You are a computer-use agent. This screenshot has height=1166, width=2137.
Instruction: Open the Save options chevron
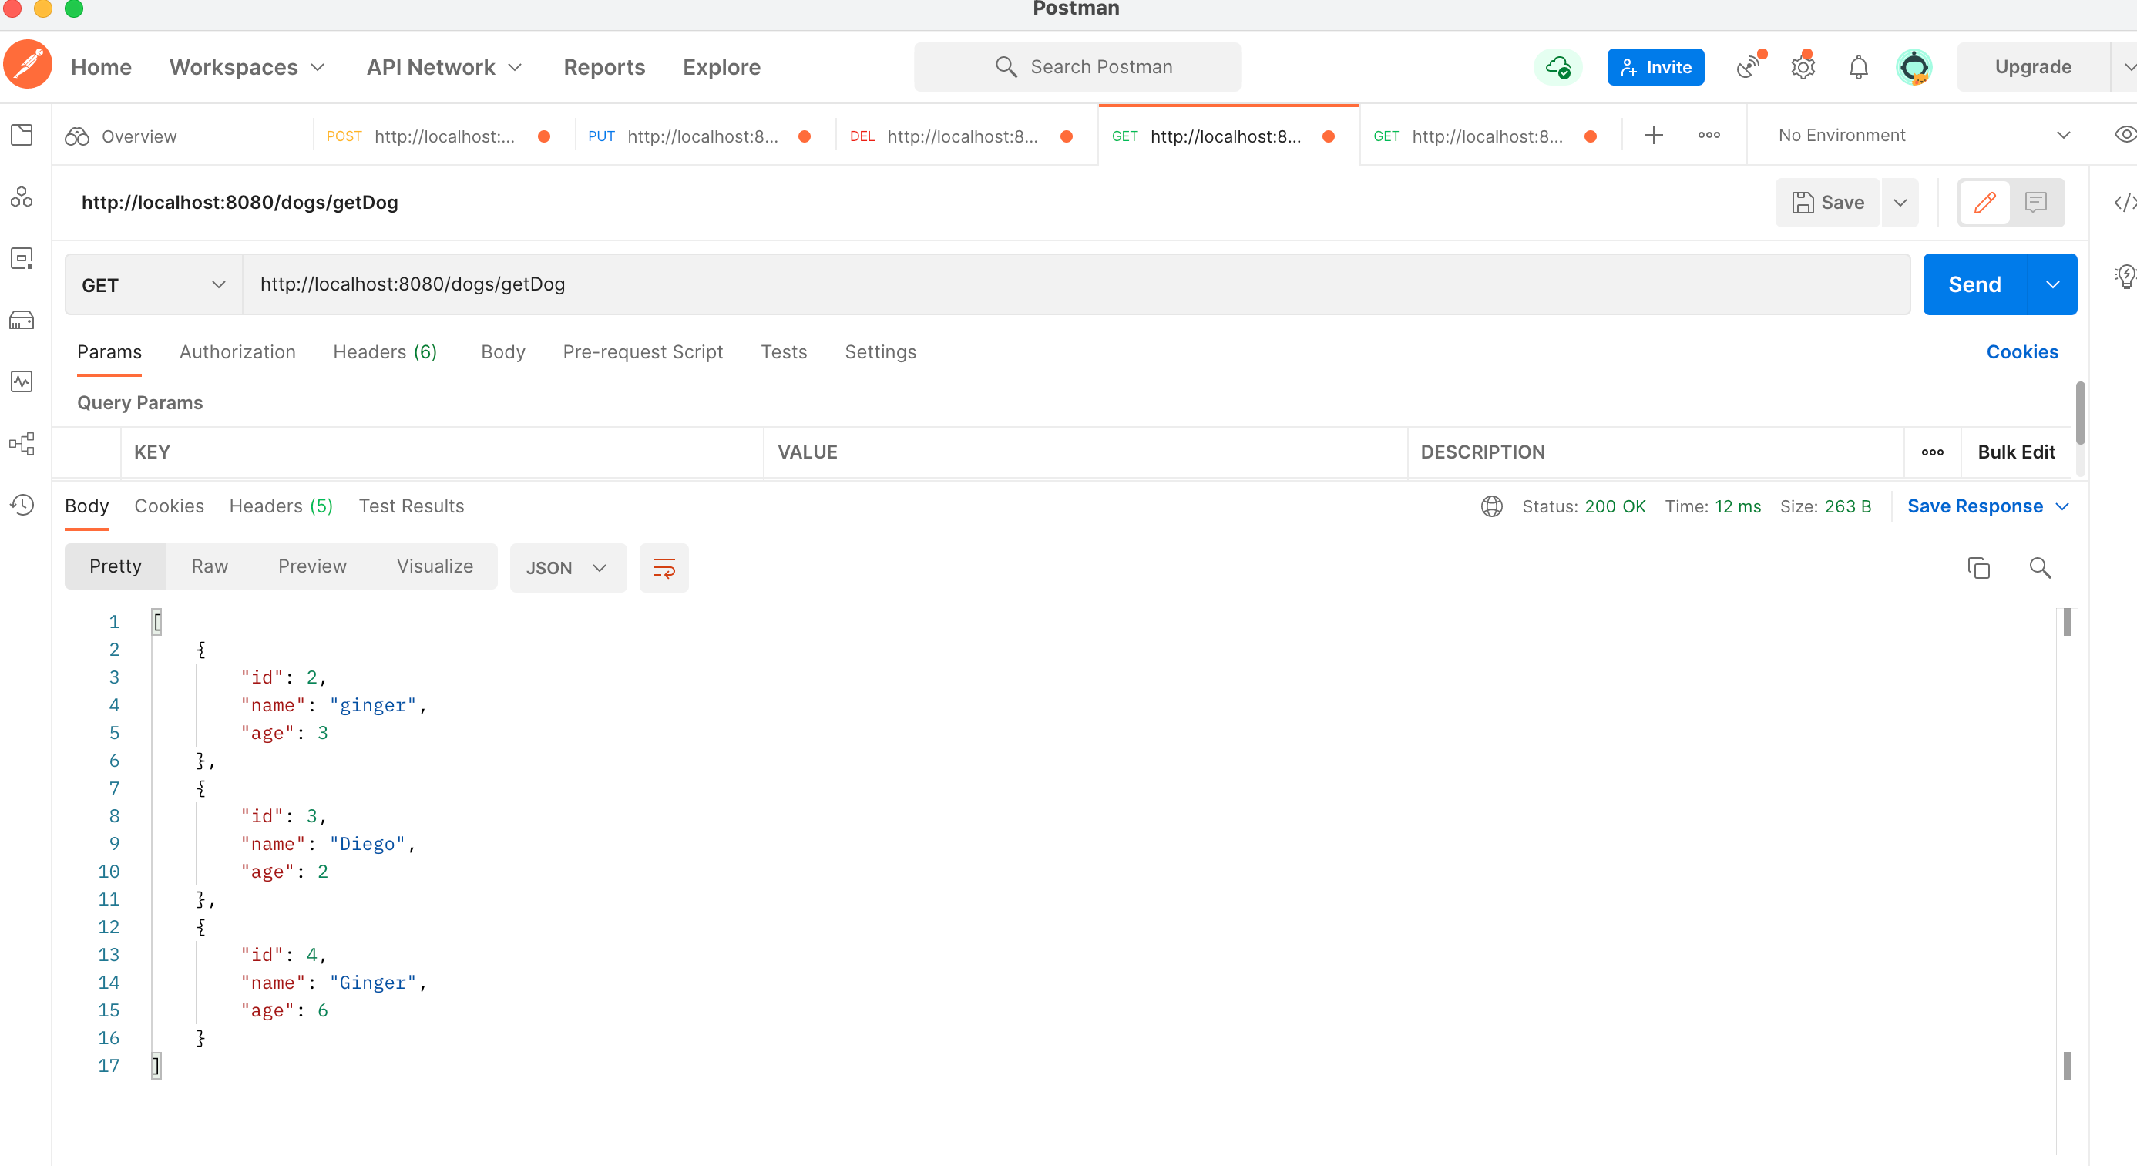pos(1900,203)
